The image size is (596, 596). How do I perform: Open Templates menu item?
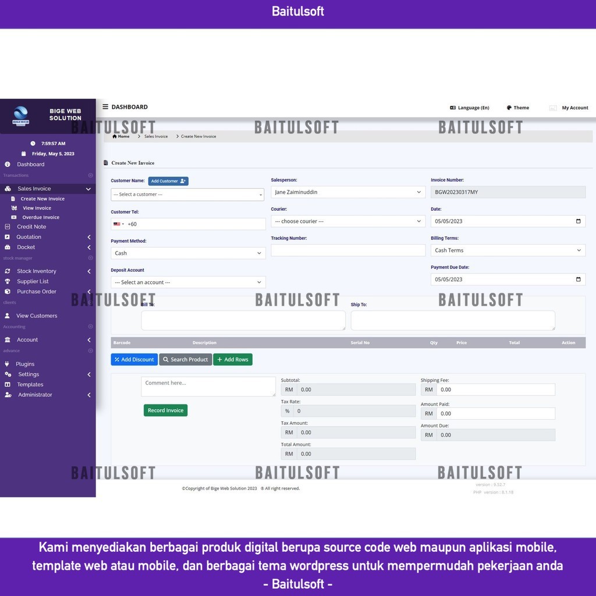pos(30,384)
